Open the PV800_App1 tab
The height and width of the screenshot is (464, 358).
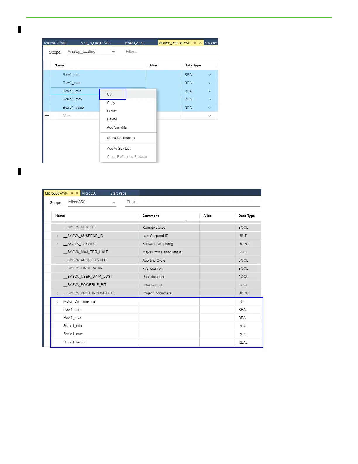point(135,43)
